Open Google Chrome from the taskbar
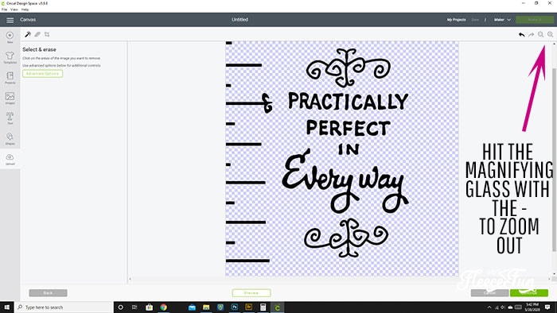557x313 pixels. pyautogui.click(x=163, y=307)
